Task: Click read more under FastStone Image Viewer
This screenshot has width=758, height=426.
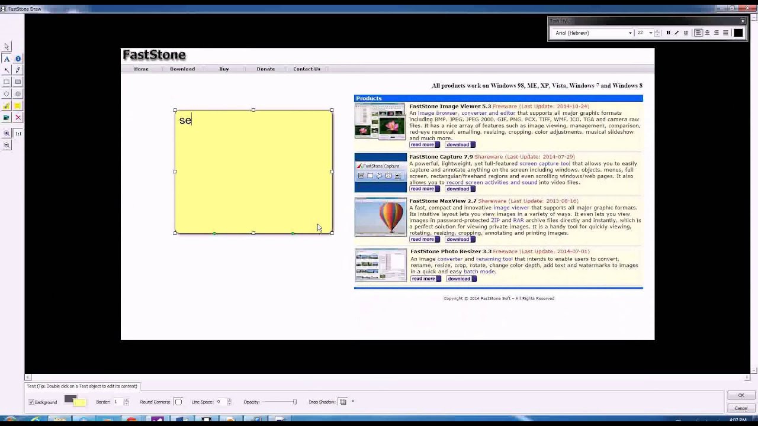Action: (x=424, y=145)
